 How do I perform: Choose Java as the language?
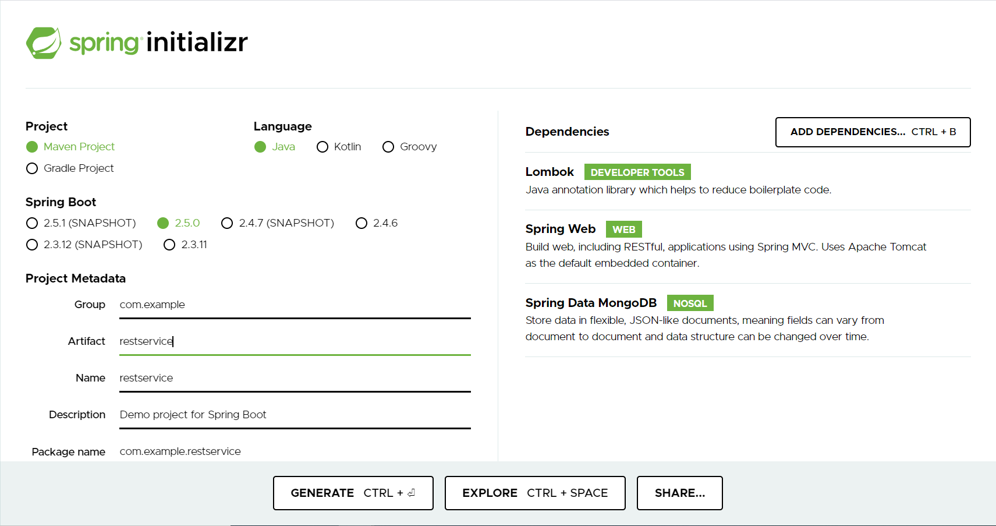(260, 147)
